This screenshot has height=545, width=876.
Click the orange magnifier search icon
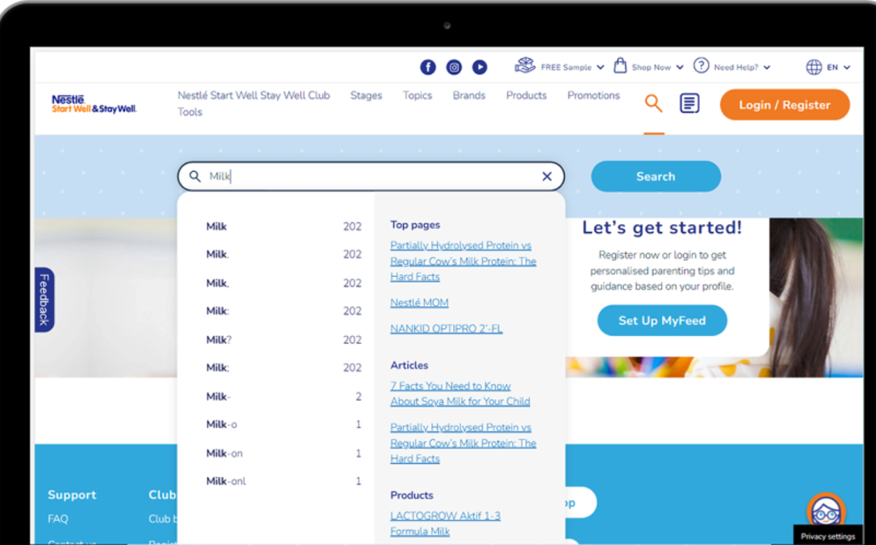pyautogui.click(x=654, y=104)
